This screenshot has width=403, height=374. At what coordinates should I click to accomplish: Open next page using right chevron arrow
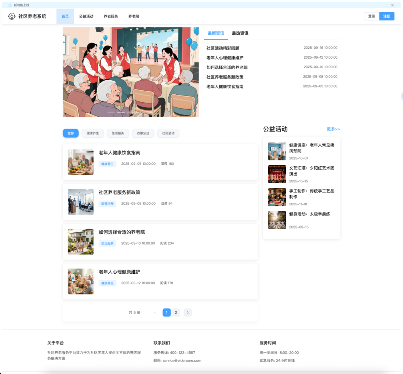(187, 312)
